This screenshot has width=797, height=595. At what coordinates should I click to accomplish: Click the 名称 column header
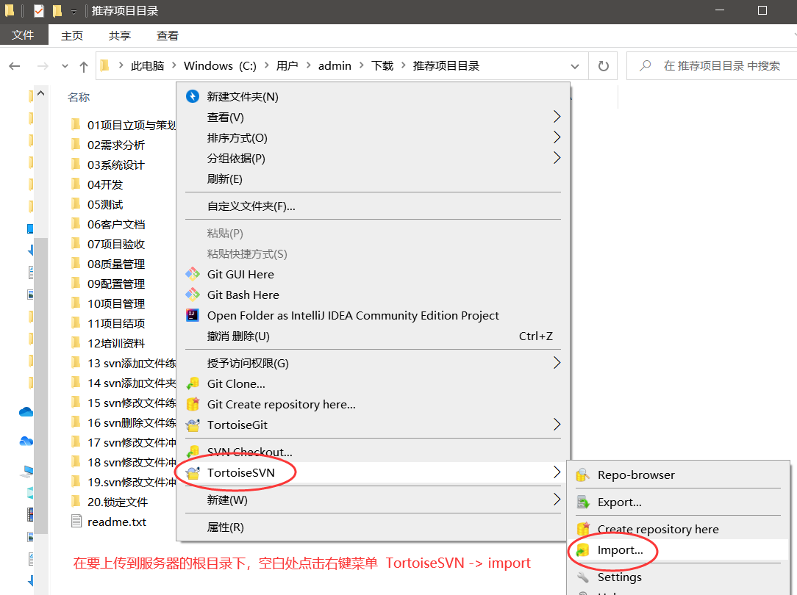(x=79, y=97)
